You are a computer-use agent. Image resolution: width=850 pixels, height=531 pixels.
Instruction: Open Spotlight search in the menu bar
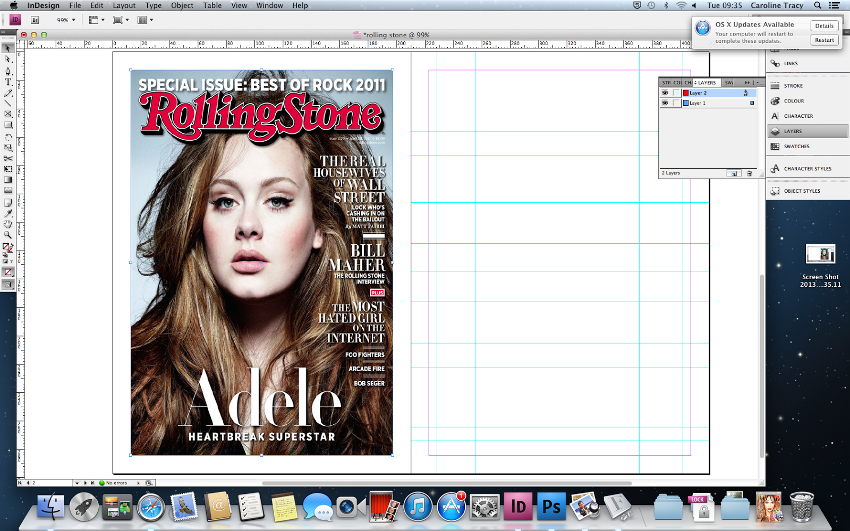coord(818,5)
